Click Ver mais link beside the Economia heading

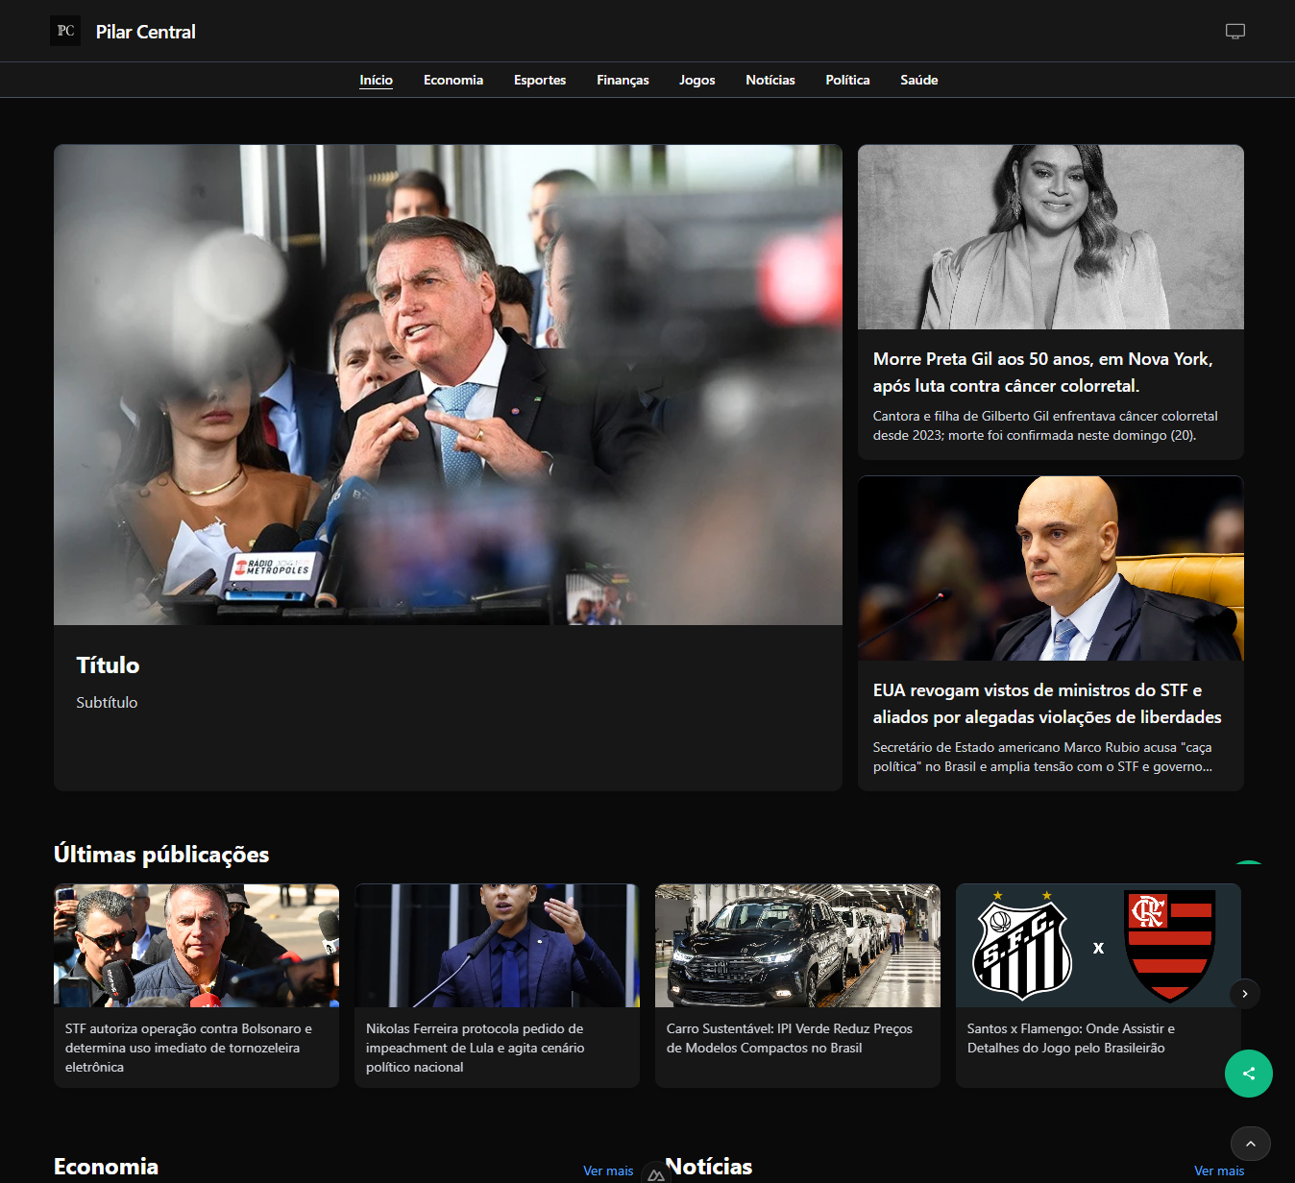(607, 1171)
